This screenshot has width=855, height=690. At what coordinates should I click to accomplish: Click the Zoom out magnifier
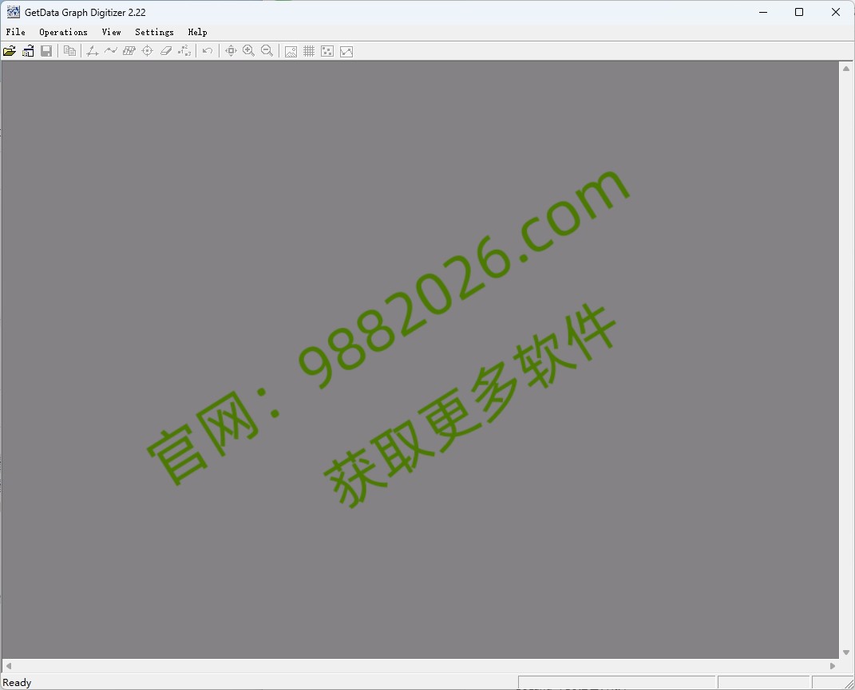click(x=267, y=51)
